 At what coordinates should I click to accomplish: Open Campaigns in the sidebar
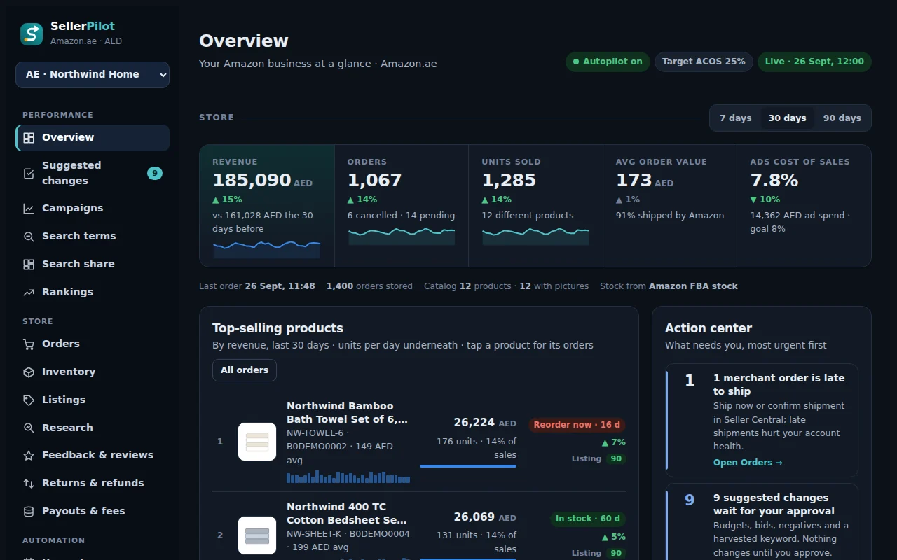click(x=93, y=208)
